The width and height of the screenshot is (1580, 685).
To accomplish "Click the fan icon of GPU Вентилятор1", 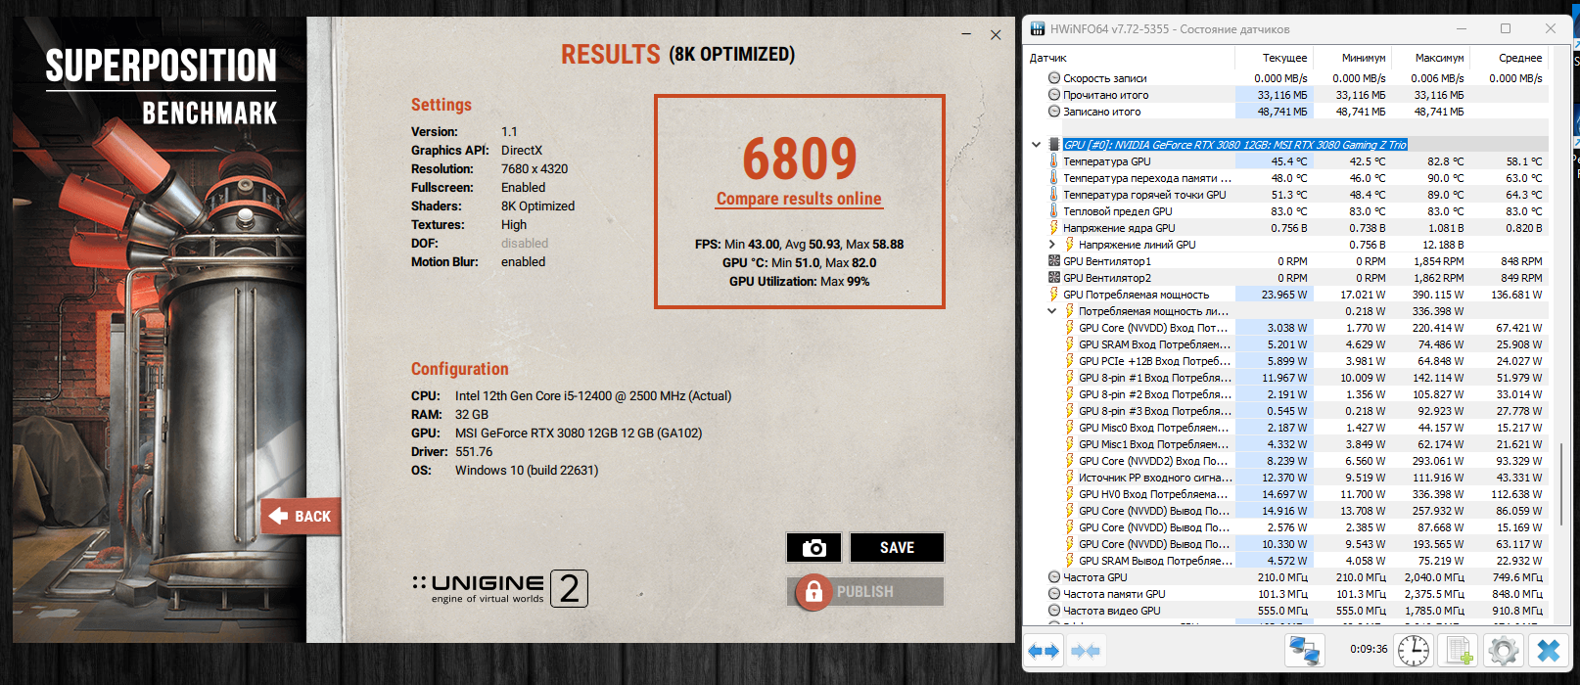I will 1054,261.
